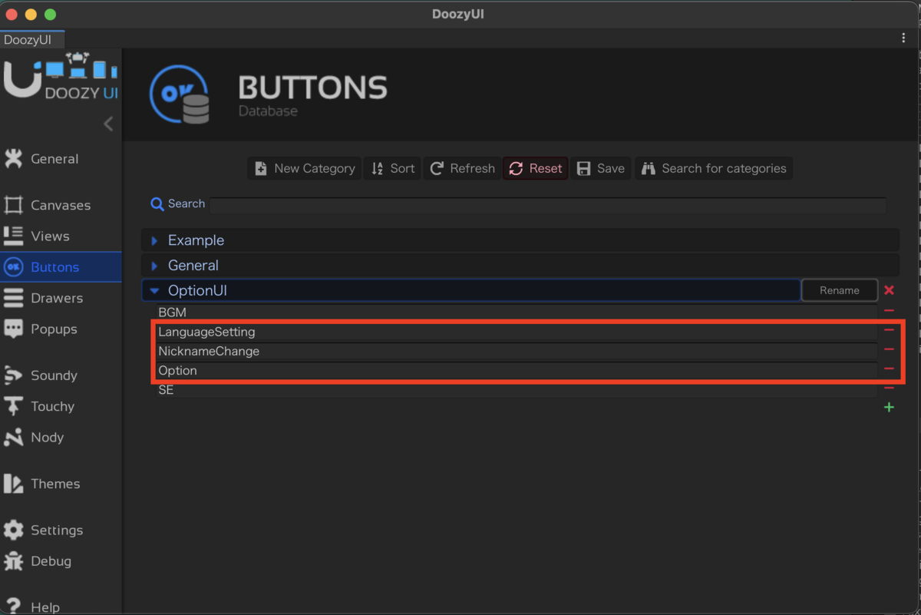The height and width of the screenshot is (615, 921).
Task: Click Search for categories
Action: pos(714,168)
